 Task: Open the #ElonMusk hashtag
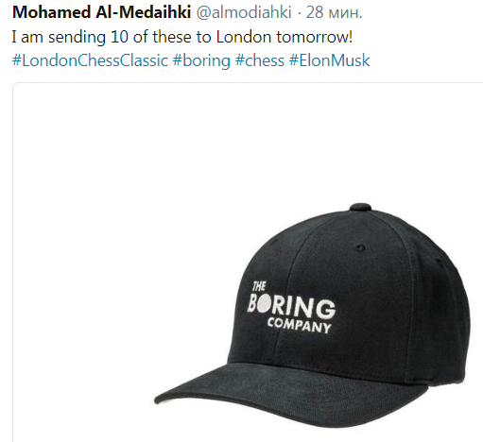point(329,60)
